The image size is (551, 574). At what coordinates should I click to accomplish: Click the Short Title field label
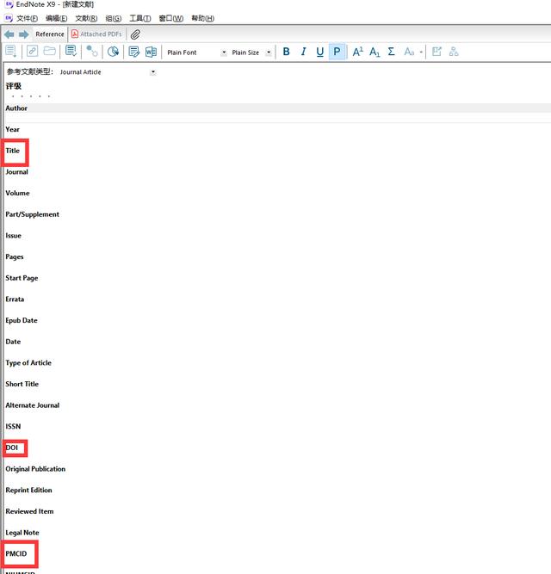tap(22, 384)
